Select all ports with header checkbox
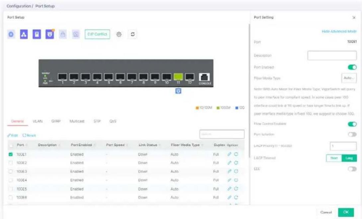Viewport: 362px width, 219px height. tap(11, 145)
